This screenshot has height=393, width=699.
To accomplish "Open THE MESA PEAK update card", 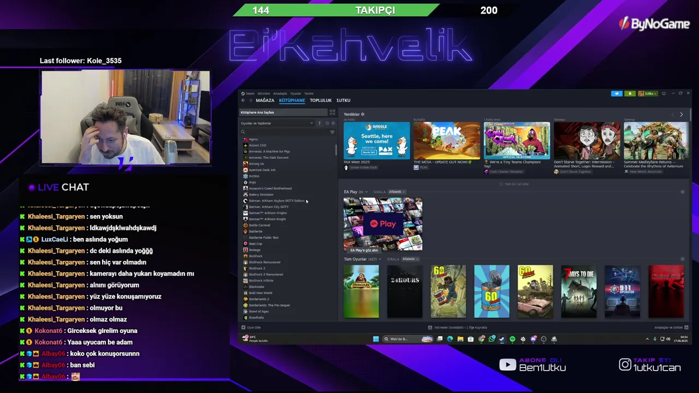I will click(x=446, y=141).
